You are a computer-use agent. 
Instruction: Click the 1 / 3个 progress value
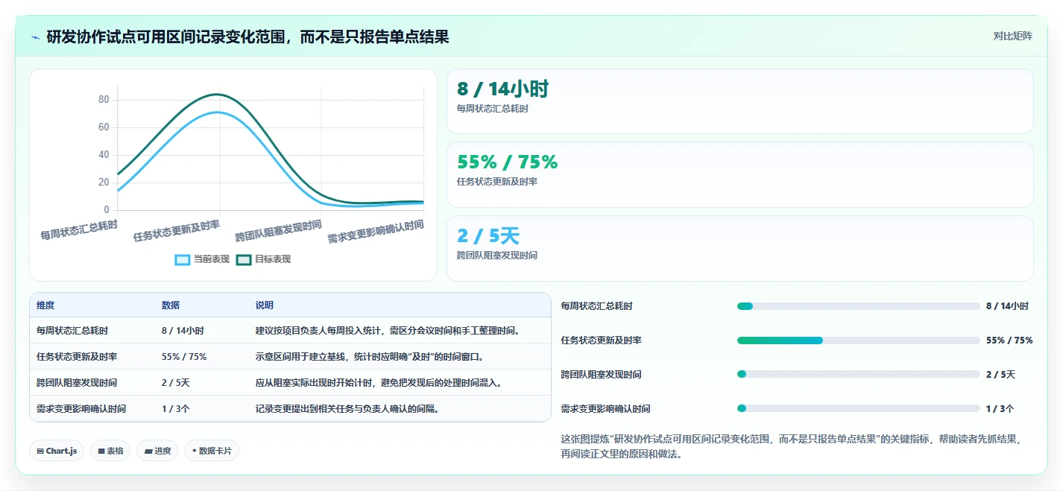coord(1000,408)
